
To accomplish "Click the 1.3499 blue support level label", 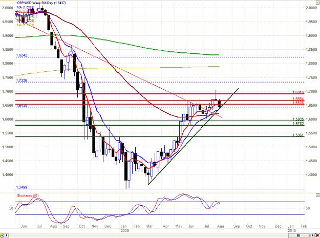I will point(22,187).
